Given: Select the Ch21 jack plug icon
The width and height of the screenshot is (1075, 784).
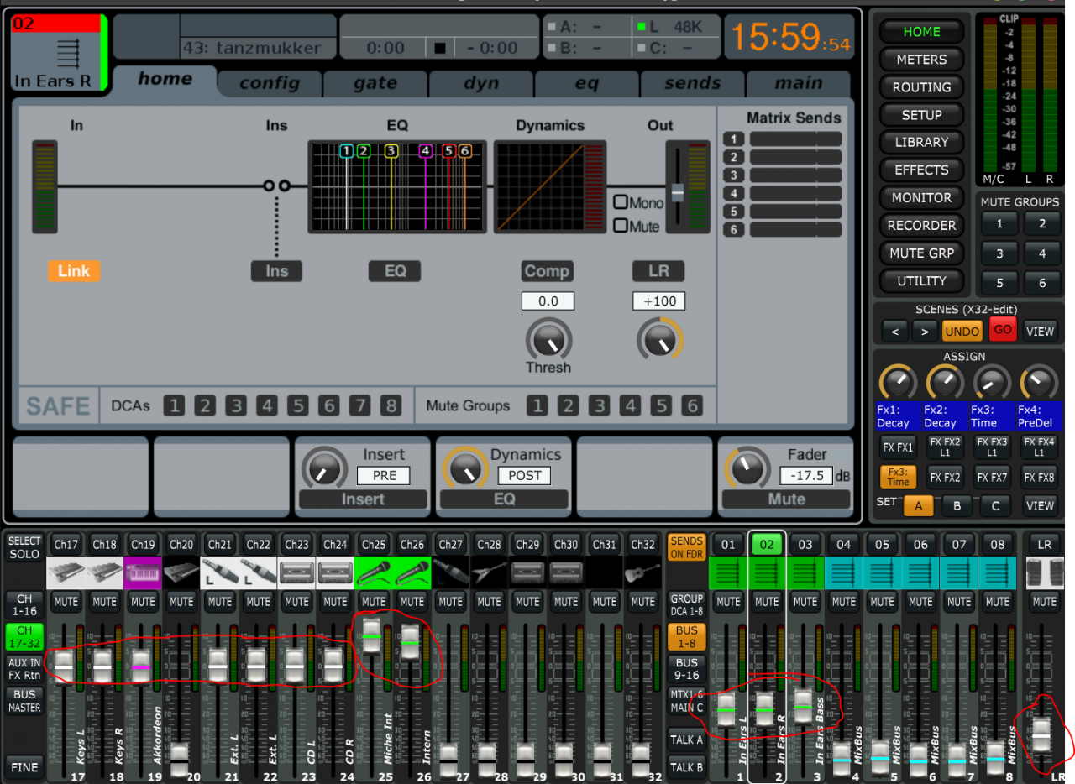Looking at the screenshot, I should (x=219, y=572).
